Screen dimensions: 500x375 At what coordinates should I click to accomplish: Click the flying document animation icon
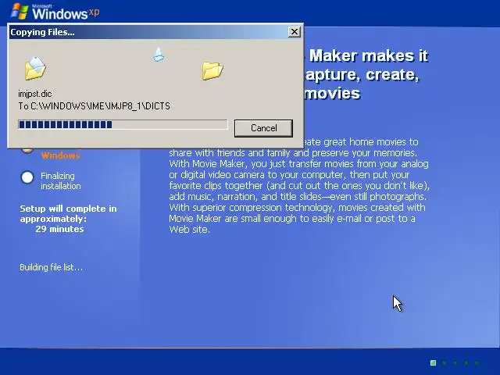[x=159, y=54]
